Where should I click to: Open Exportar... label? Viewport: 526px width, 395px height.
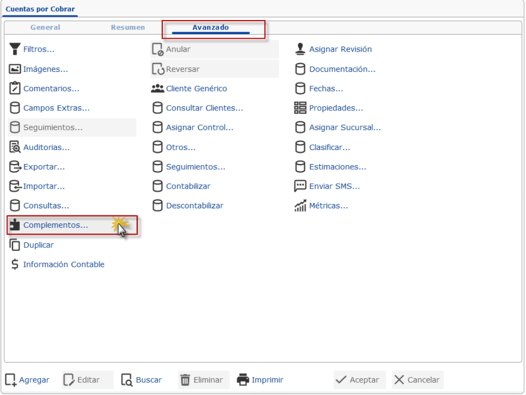point(44,167)
